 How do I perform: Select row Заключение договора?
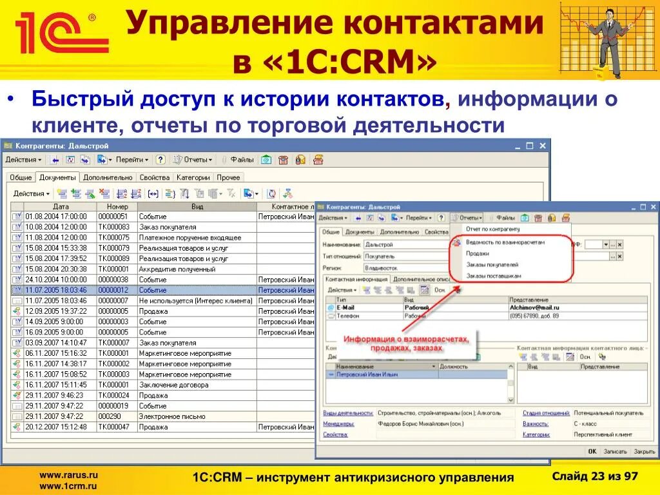pyautogui.click(x=162, y=385)
